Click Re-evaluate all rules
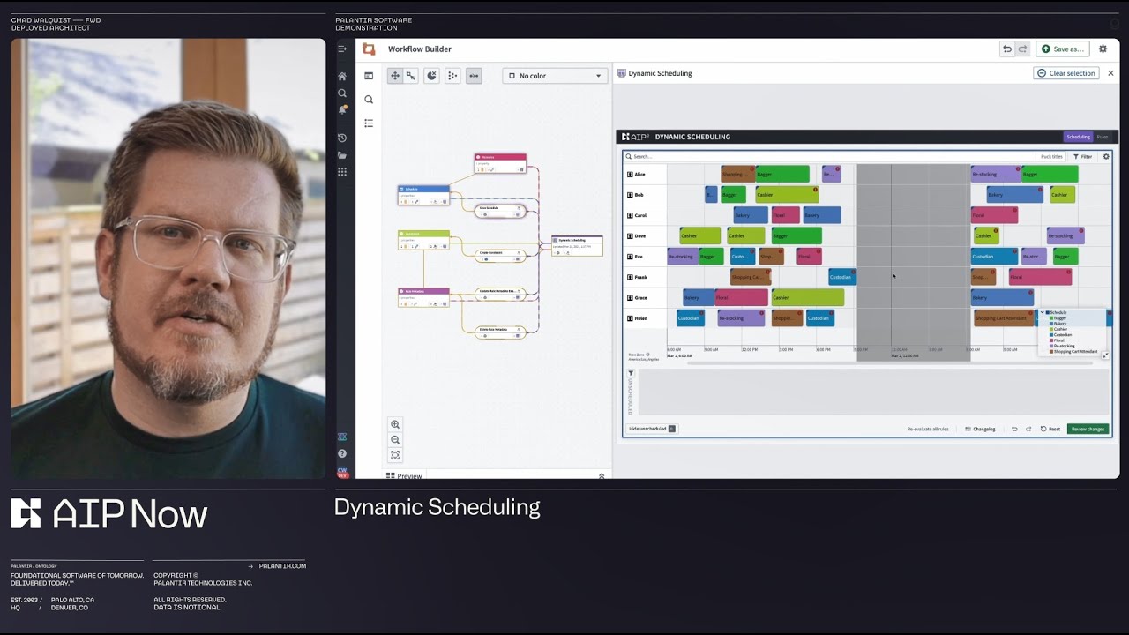 click(x=928, y=429)
